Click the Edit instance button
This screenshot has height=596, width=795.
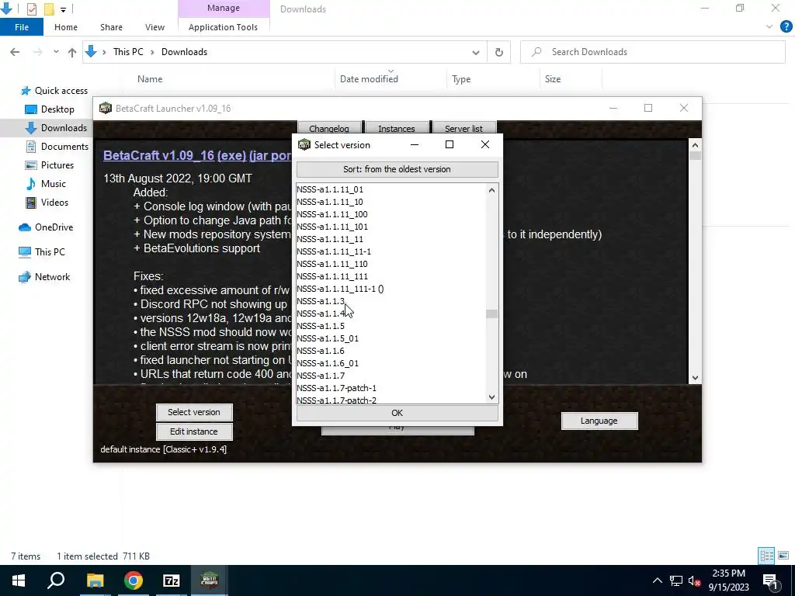click(x=194, y=431)
